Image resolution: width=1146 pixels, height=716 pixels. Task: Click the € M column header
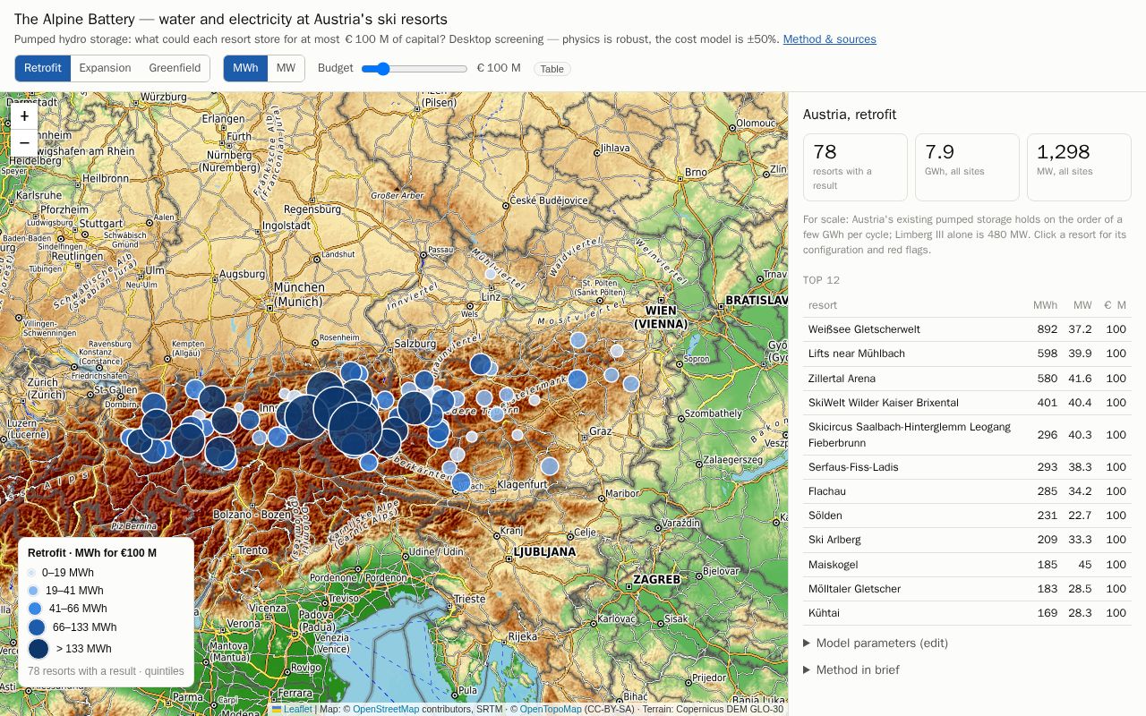[x=1116, y=305]
